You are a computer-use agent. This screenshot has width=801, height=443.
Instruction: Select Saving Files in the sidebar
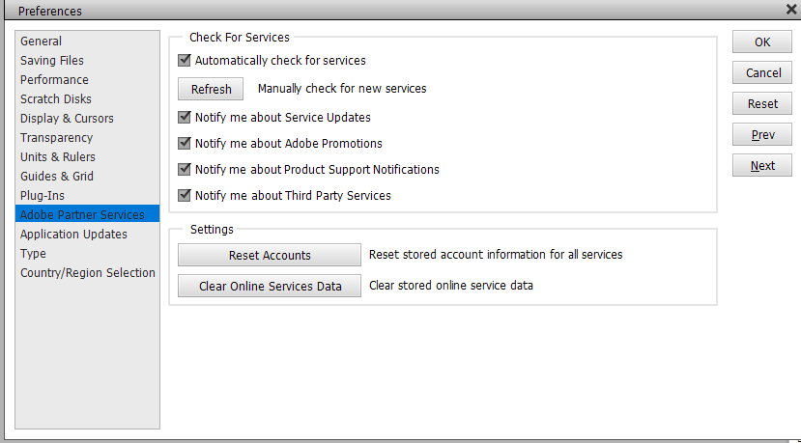(52, 61)
